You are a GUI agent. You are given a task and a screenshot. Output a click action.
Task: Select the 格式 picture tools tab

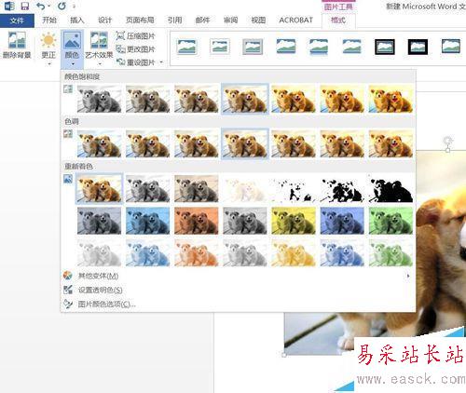tap(338, 20)
